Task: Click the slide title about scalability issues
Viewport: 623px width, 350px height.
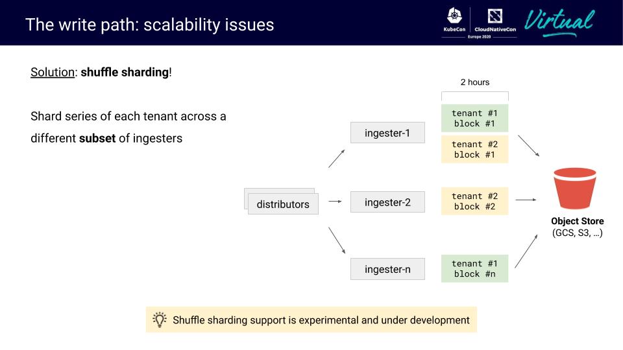Action: (x=150, y=25)
